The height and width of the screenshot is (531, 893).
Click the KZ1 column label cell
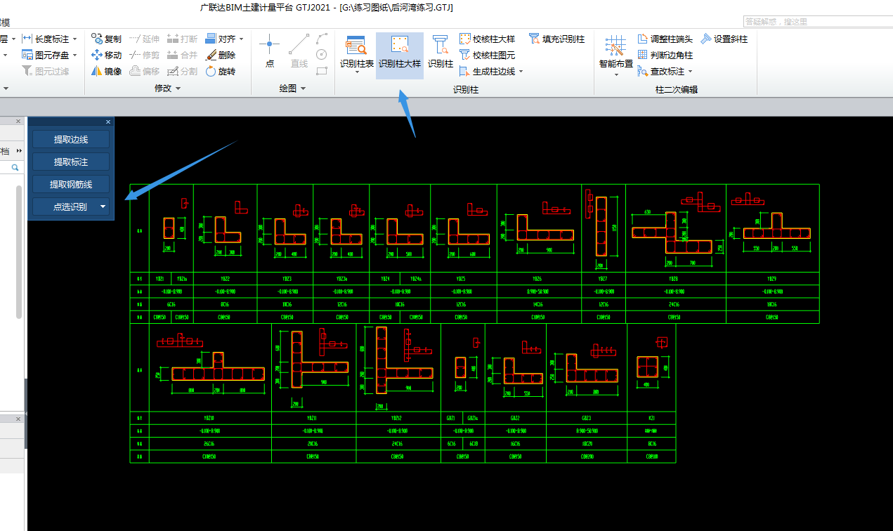tap(652, 418)
